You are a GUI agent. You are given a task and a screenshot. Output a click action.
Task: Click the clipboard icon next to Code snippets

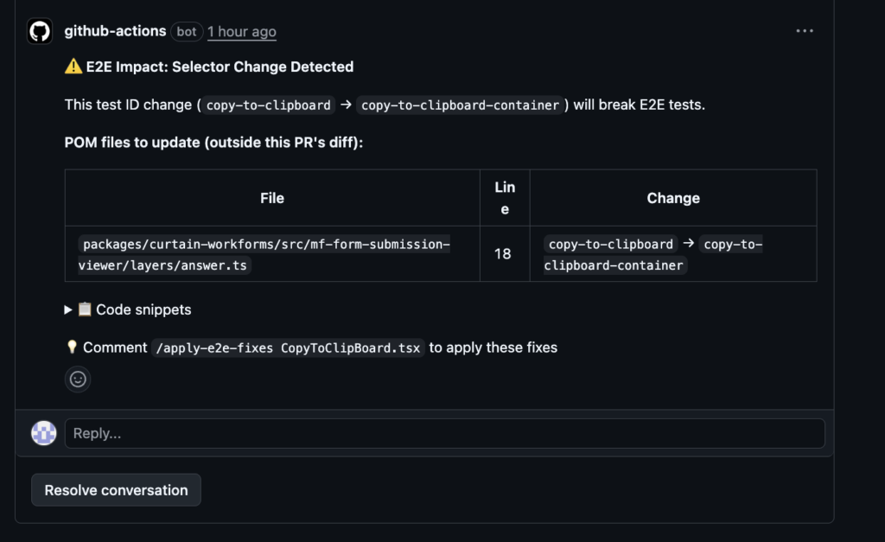(85, 309)
